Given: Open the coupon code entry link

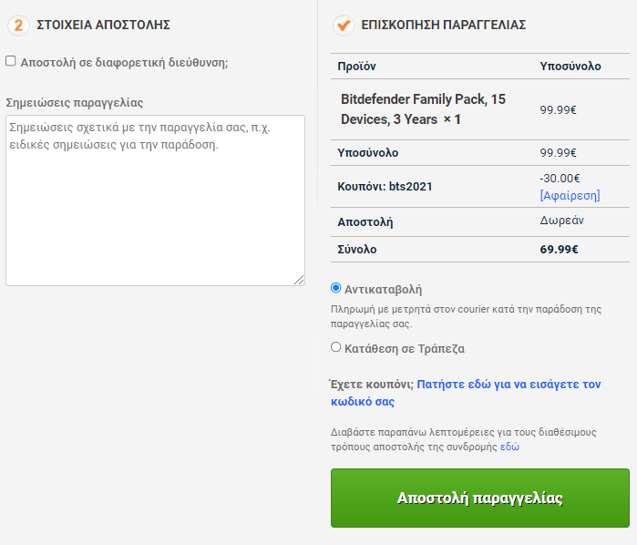Looking at the screenshot, I should [466, 393].
